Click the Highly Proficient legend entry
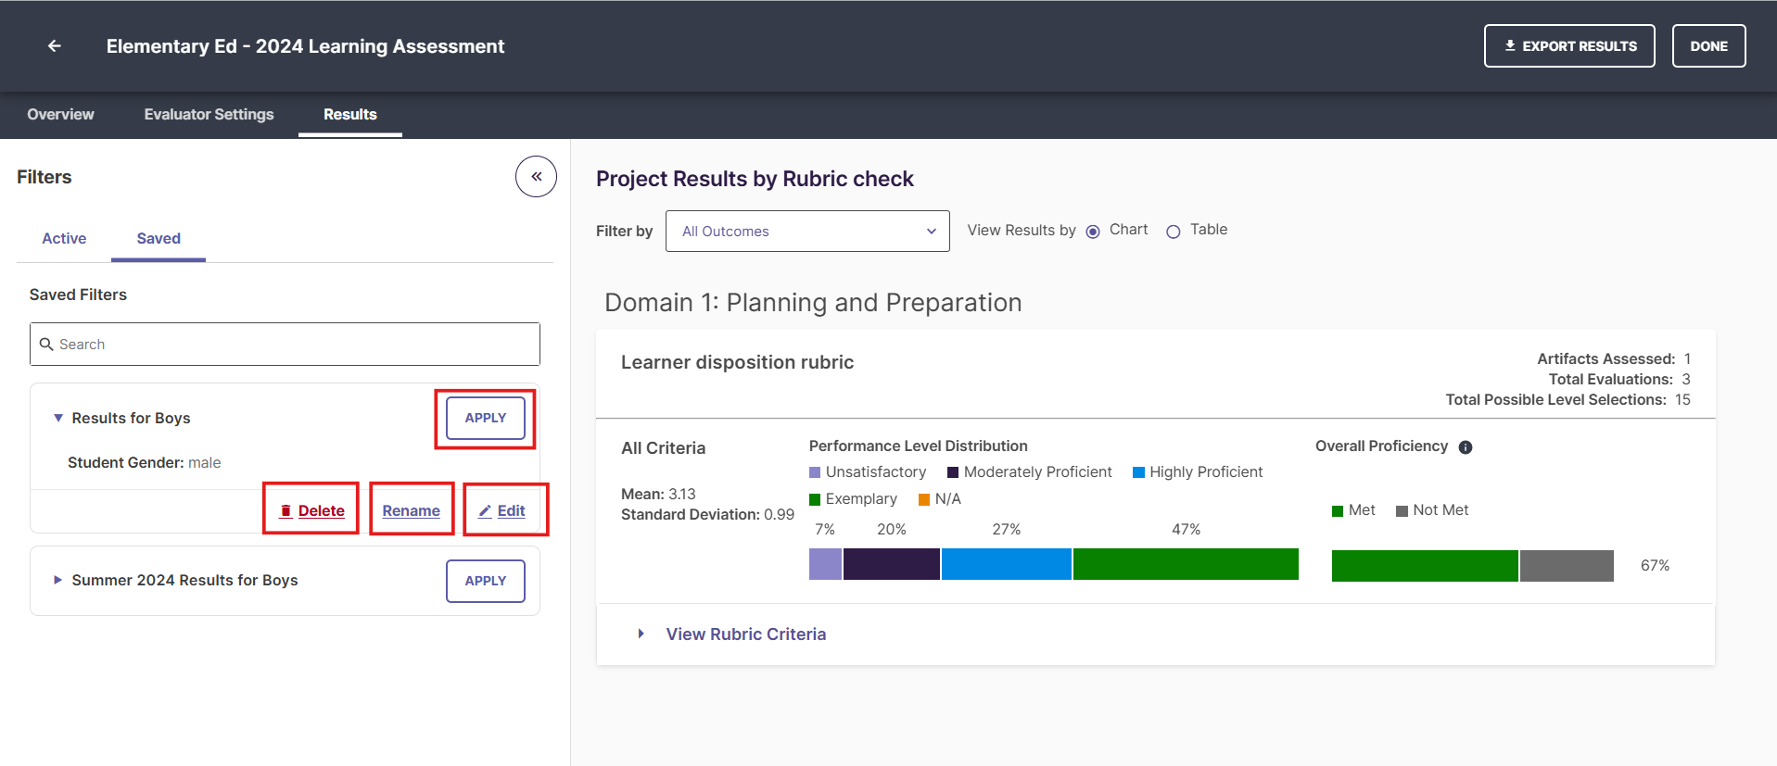Screen dimensions: 1777x766 click(1198, 472)
